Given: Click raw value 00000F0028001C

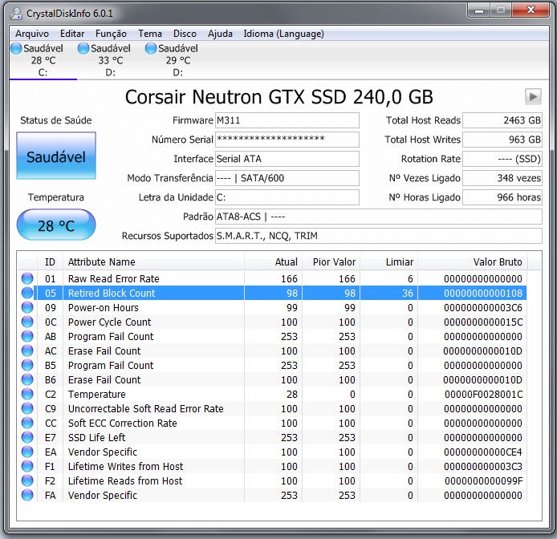Looking at the screenshot, I should (x=483, y=395).
